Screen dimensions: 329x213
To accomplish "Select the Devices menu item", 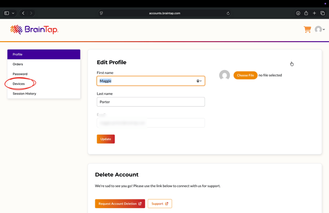I will [19, 84].
